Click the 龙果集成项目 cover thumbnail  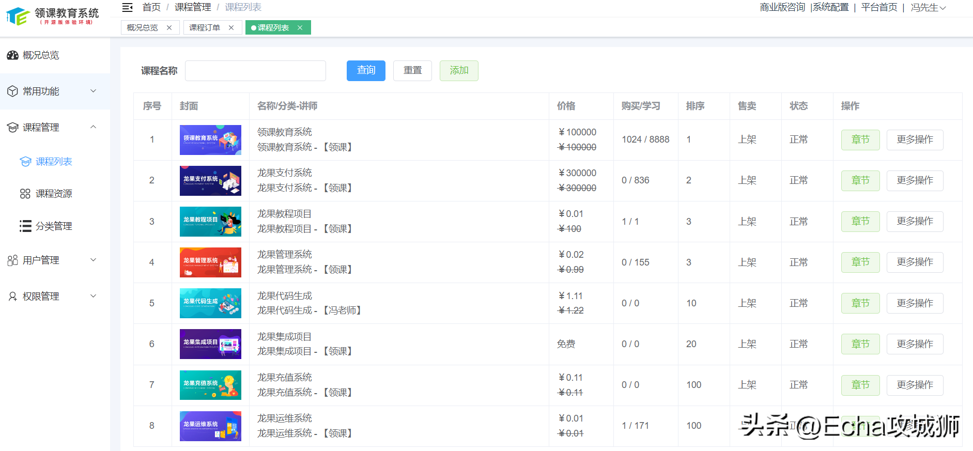pyautogui.click(x=210, y=344)
